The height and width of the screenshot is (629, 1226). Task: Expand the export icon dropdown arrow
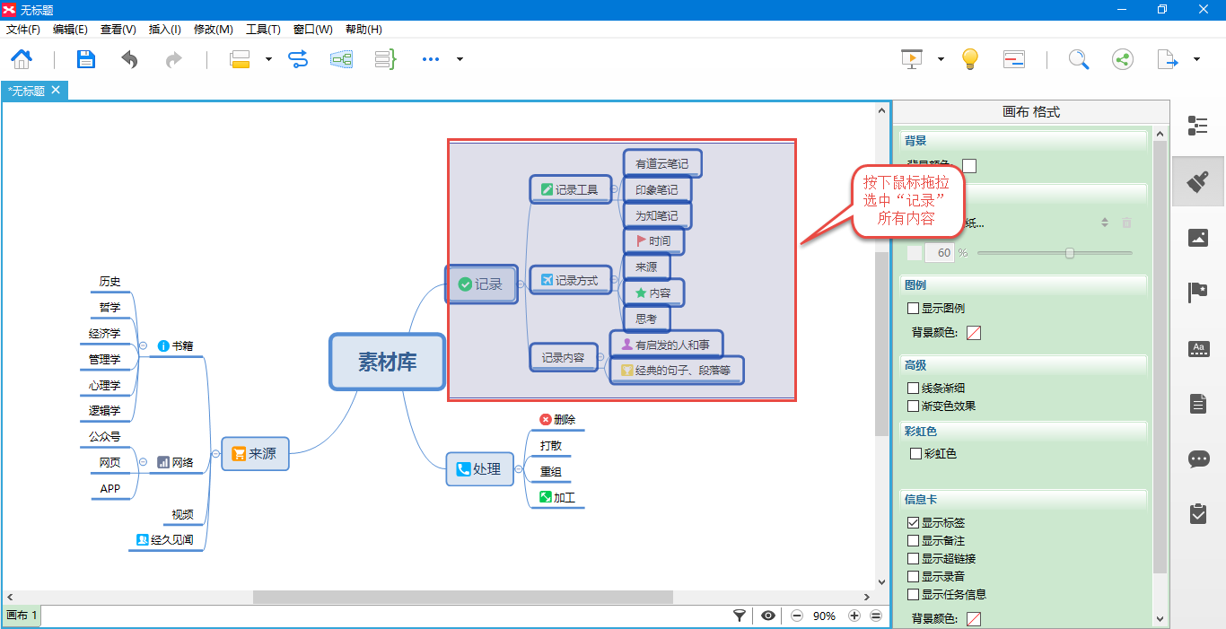[x=1196, y=59]
